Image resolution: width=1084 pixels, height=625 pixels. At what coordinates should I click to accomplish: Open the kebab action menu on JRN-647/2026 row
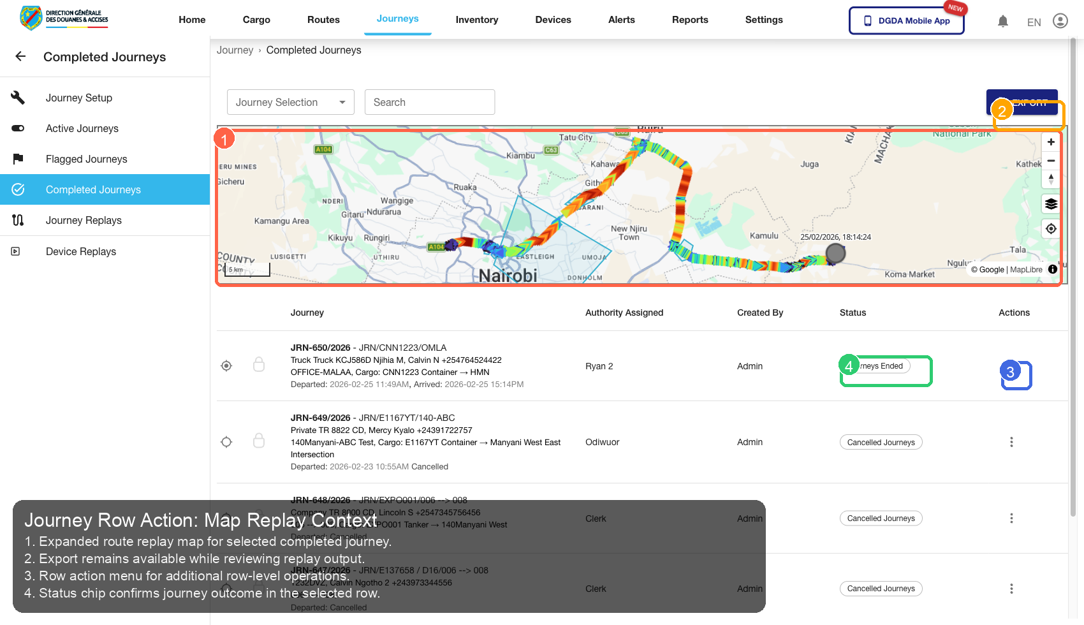1011,589
